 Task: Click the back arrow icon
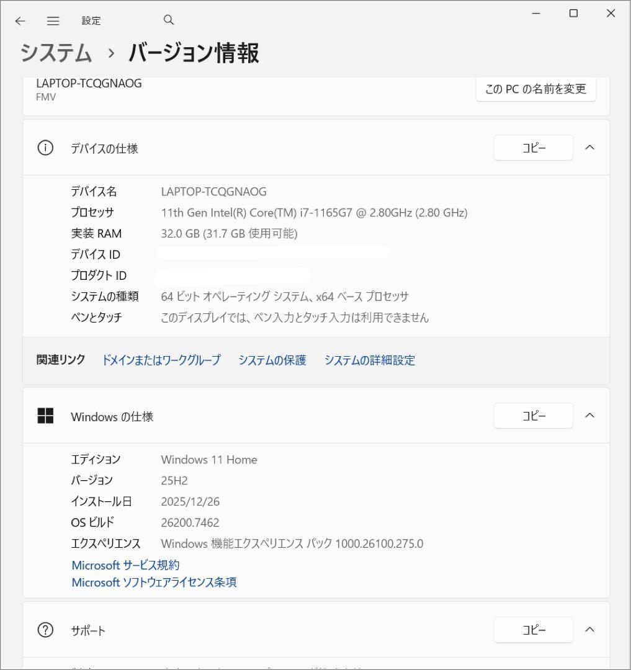click(x=20, y=20)
